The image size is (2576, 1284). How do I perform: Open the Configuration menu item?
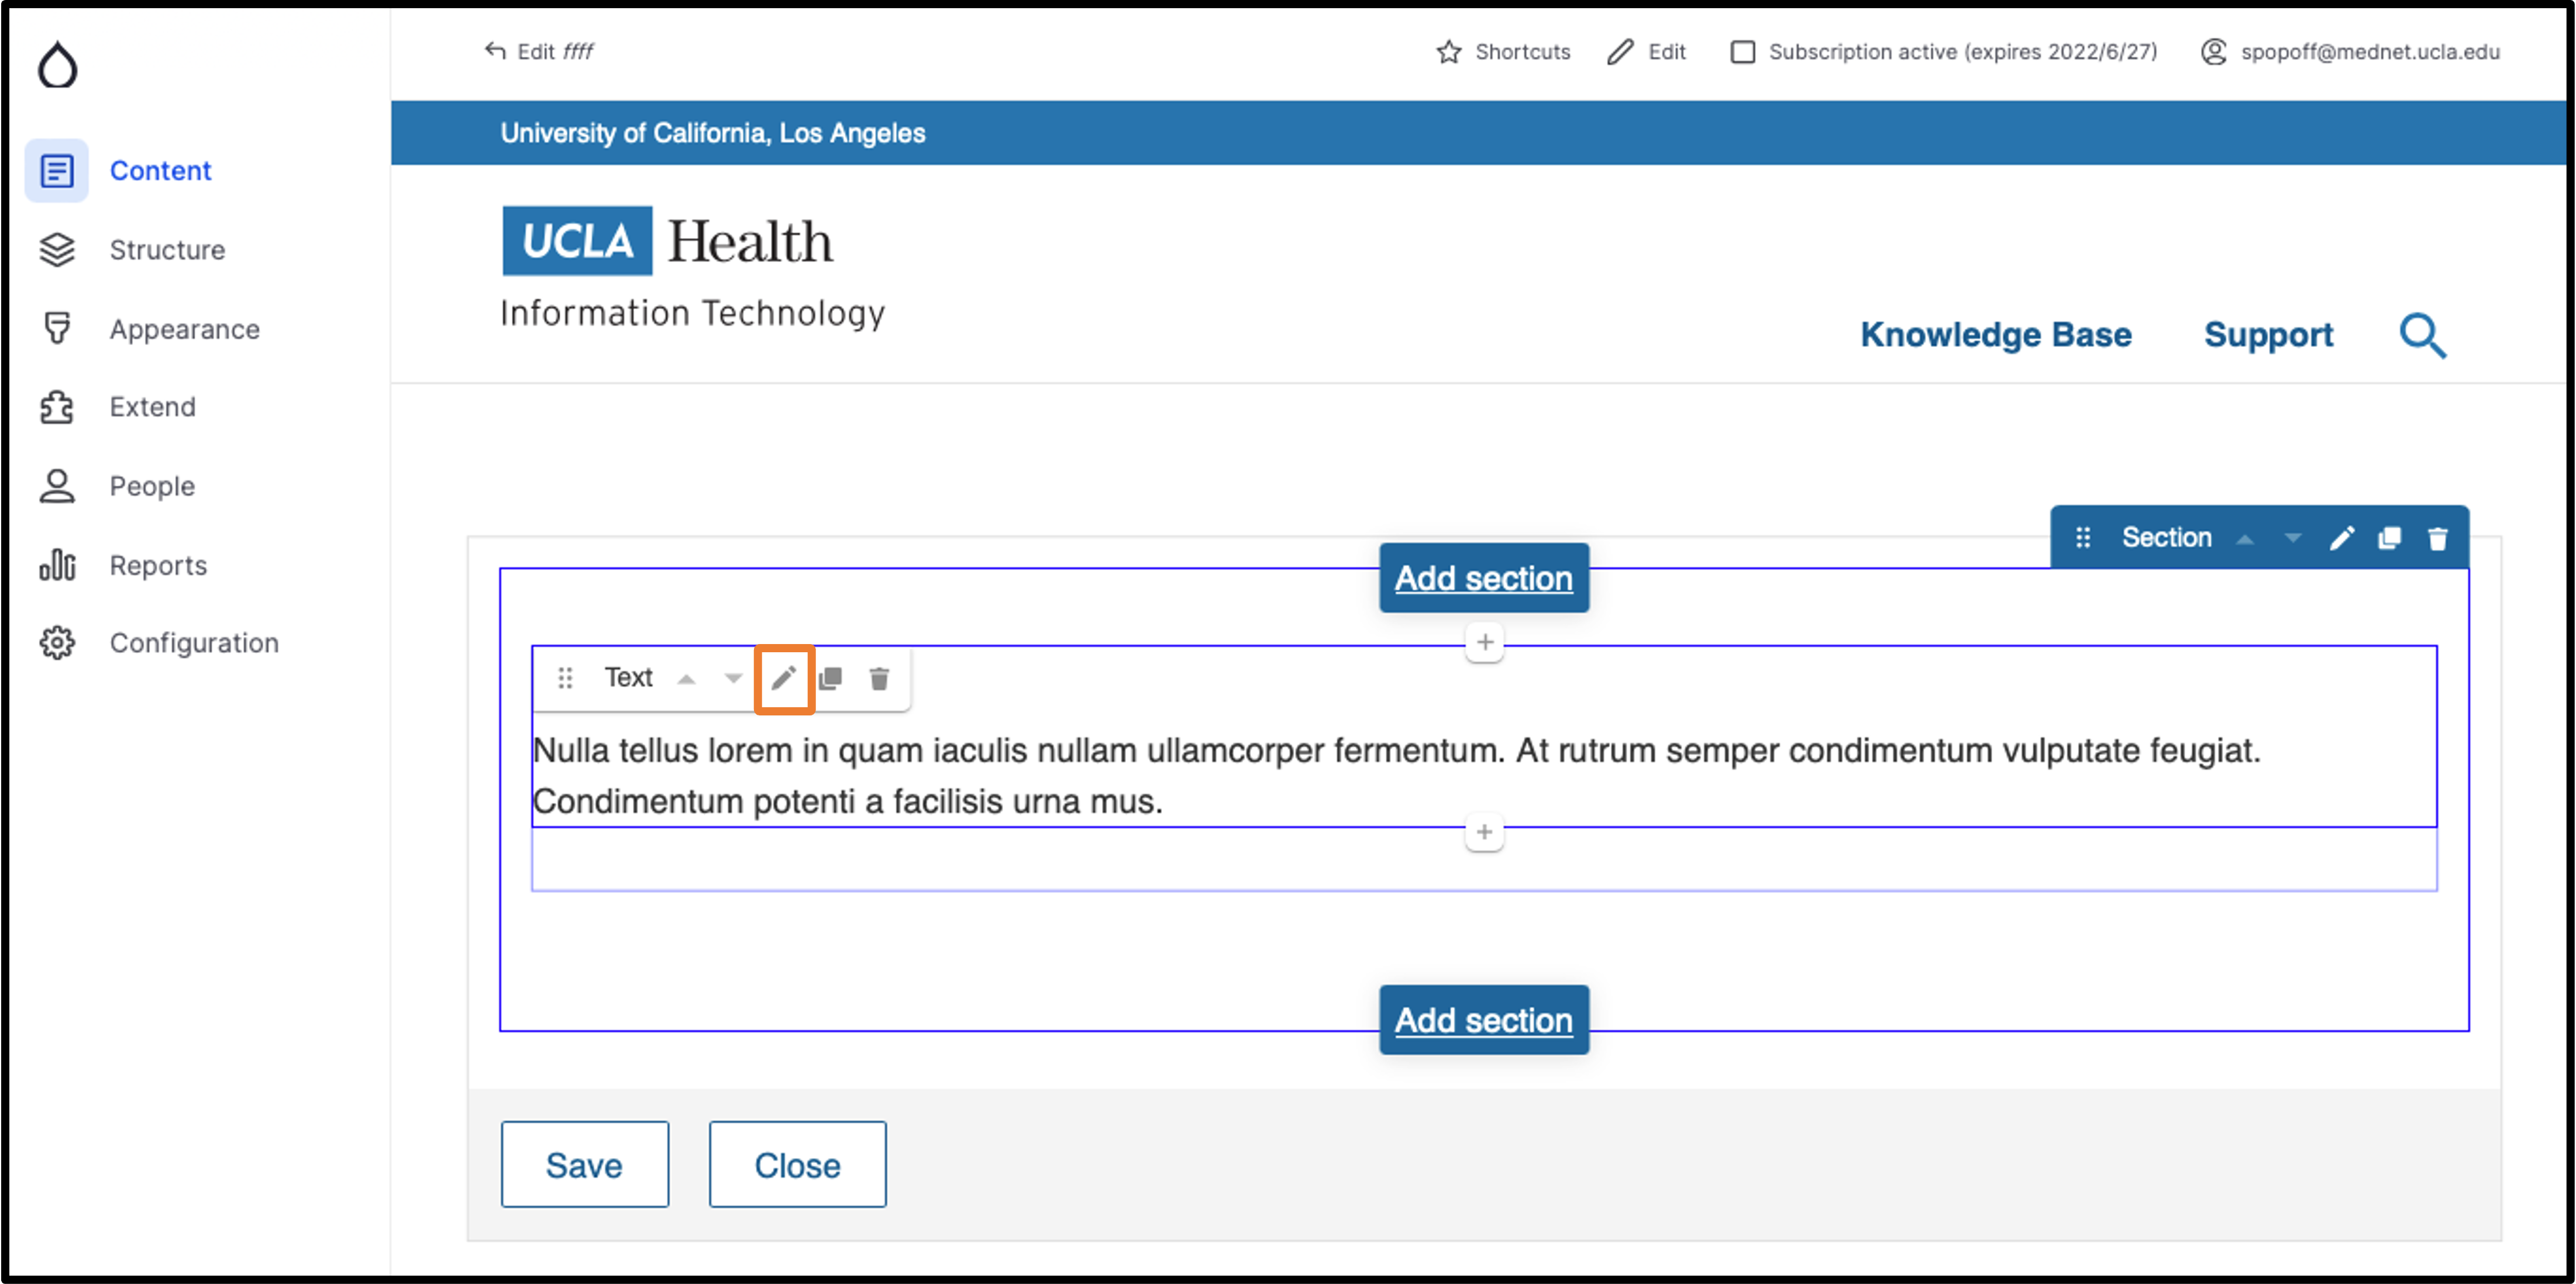[194, 643]
